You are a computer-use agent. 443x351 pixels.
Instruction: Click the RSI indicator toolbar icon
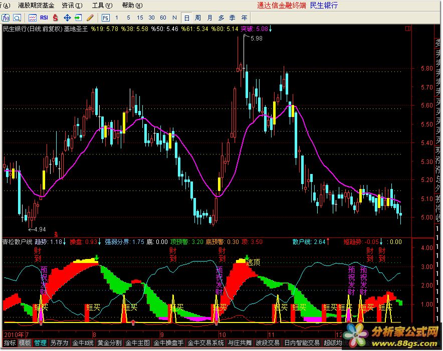click(x=44, y=17)
